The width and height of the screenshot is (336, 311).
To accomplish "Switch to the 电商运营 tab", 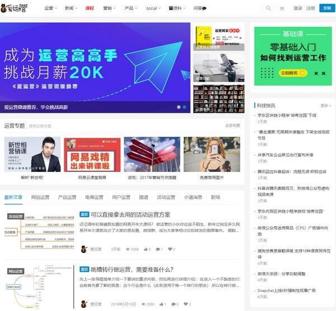I will [94, 197].
